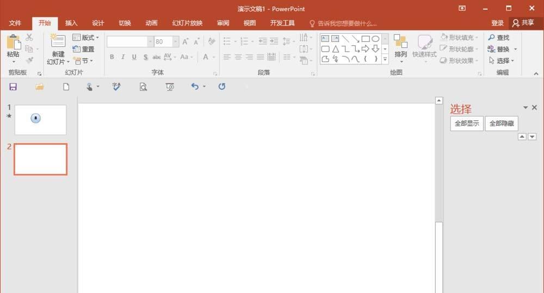
Task: Click the Print Preview magnifier icon
Action: coord(143,87)
